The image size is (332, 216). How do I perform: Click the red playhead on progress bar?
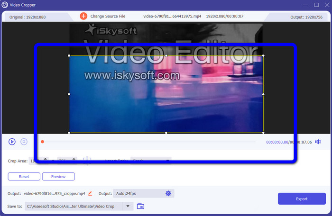[x=42, y=142]
